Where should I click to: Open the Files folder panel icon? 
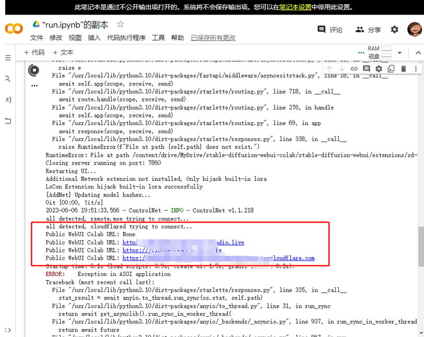[x=8, y=121]
